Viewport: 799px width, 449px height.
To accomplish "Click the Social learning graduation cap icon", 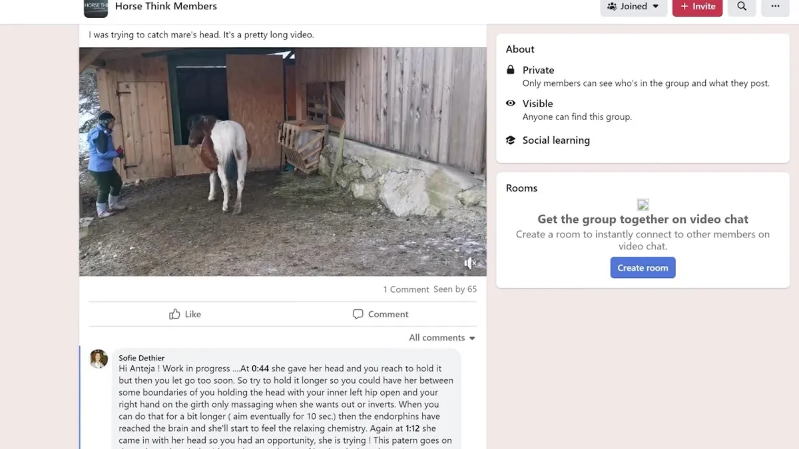I will point(511,140).
